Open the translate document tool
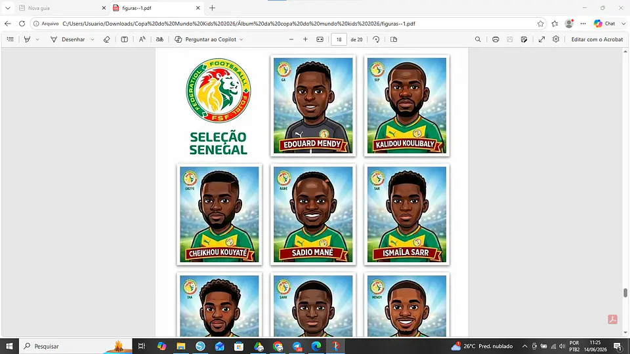630x354 pixels. pyautogui.click(x=159, y=39)
